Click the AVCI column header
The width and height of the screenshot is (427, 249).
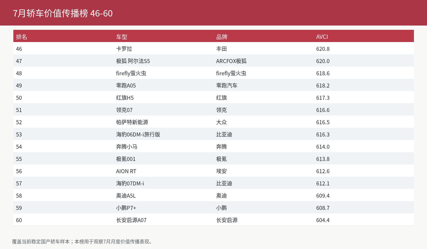coord(322,37)
